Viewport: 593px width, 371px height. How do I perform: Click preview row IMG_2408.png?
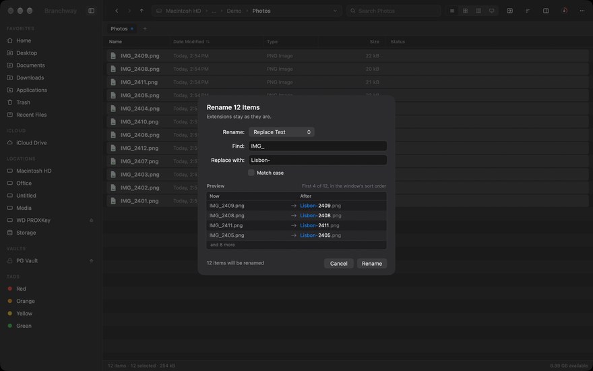click(296, 215)
